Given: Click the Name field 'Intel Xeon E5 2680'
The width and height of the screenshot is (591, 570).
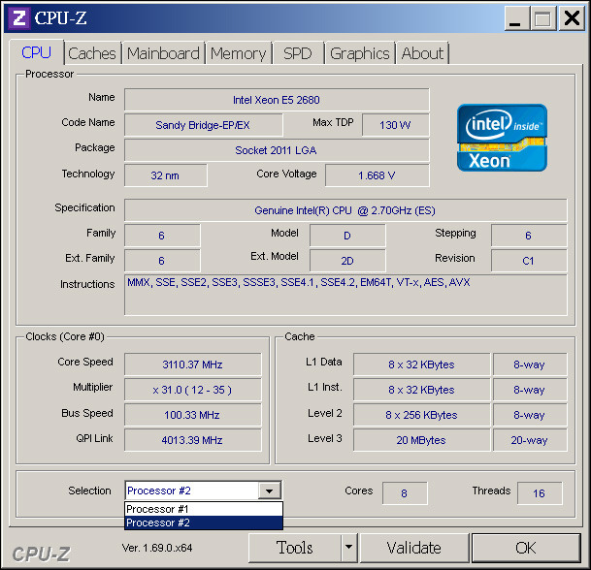Looking at the screenshot, I should (277, 100).
